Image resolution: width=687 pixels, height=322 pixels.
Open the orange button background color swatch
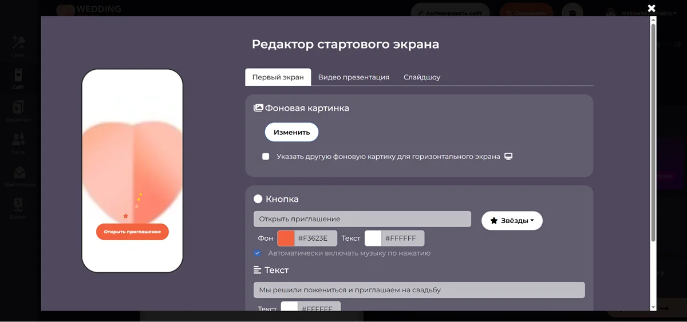[286, 238]
